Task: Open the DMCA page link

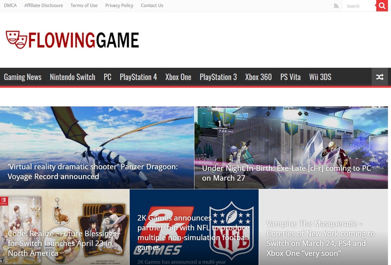Action: click(x=11, y=5)
